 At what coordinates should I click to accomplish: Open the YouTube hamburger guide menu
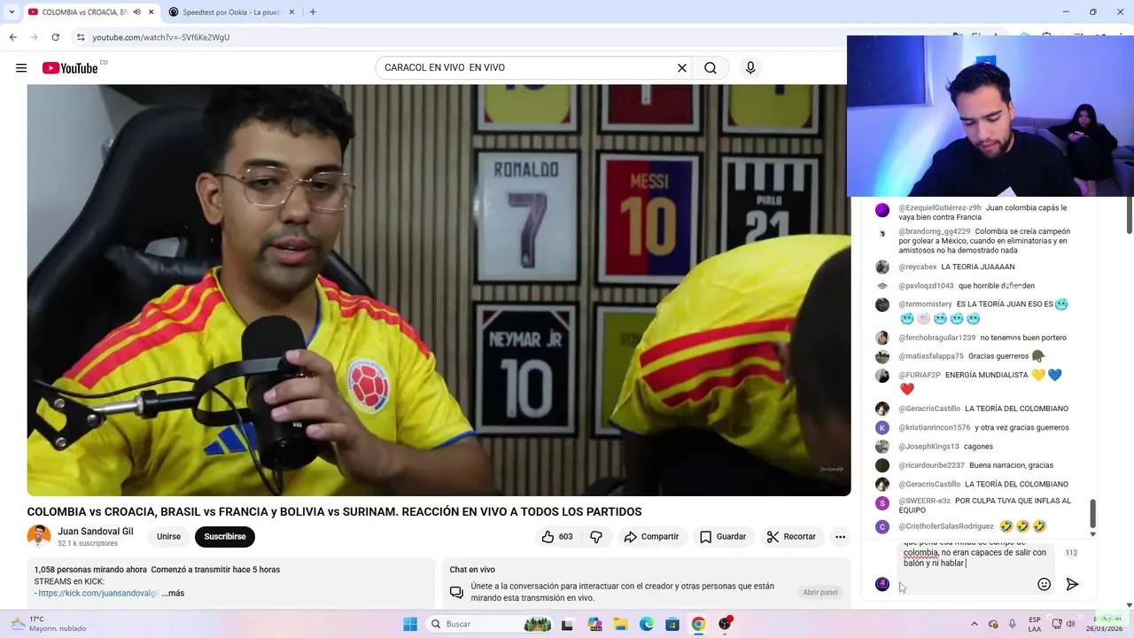[x=21, y=68]
